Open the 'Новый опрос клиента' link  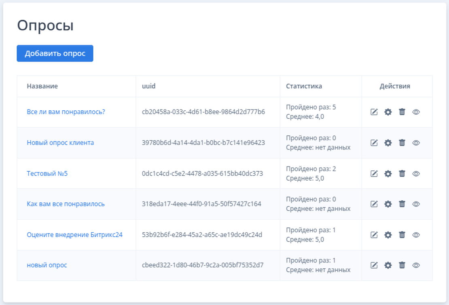60,143
